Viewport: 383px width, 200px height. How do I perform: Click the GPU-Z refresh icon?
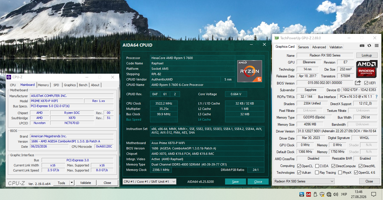(x=369, y=45)
